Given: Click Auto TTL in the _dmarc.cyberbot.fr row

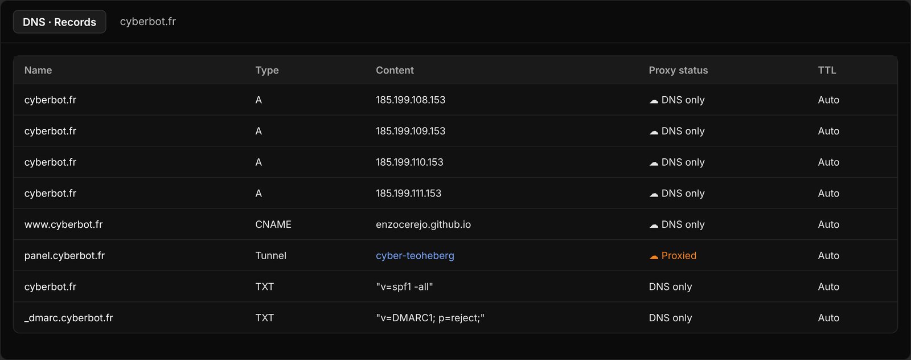Looking at the screenshot, I should pos(828,318).
